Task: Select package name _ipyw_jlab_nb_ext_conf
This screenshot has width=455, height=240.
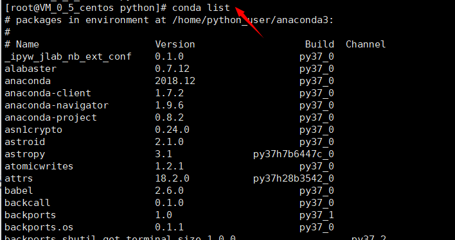Action: pos(68,57)
